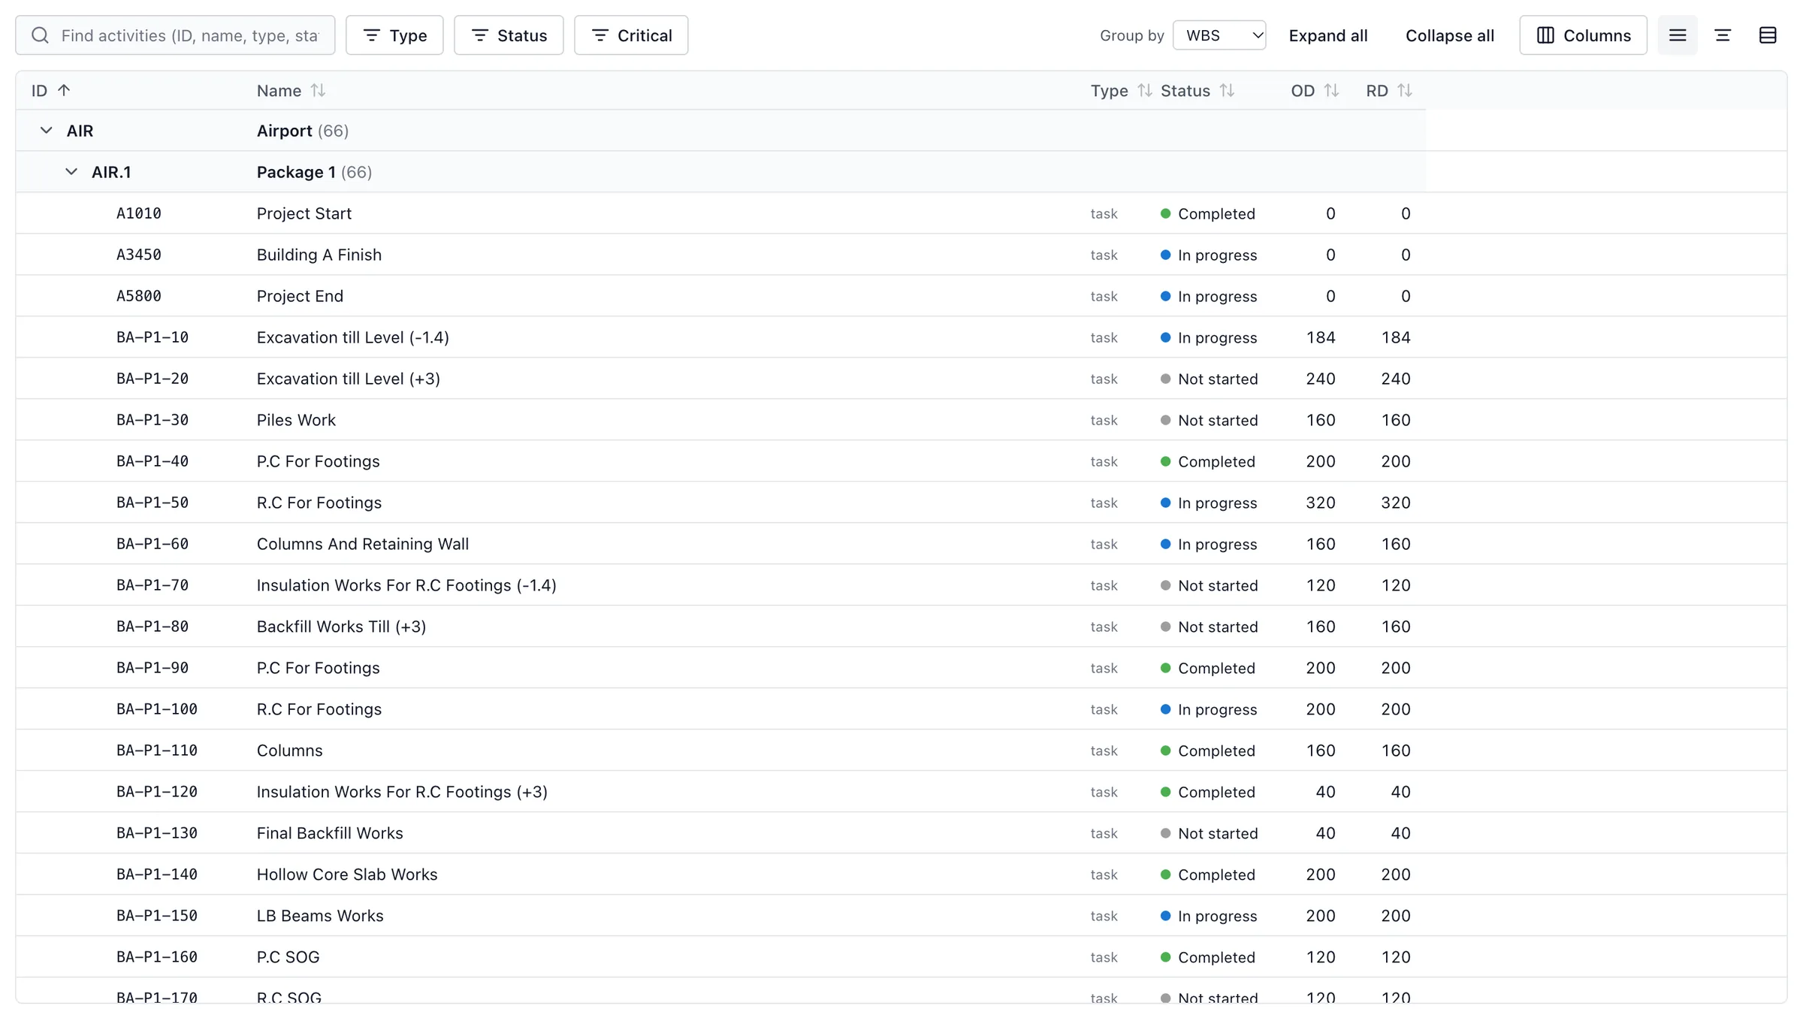Click Expand all
The width and height of the screenshot is (1803, 1009).
1327,35
